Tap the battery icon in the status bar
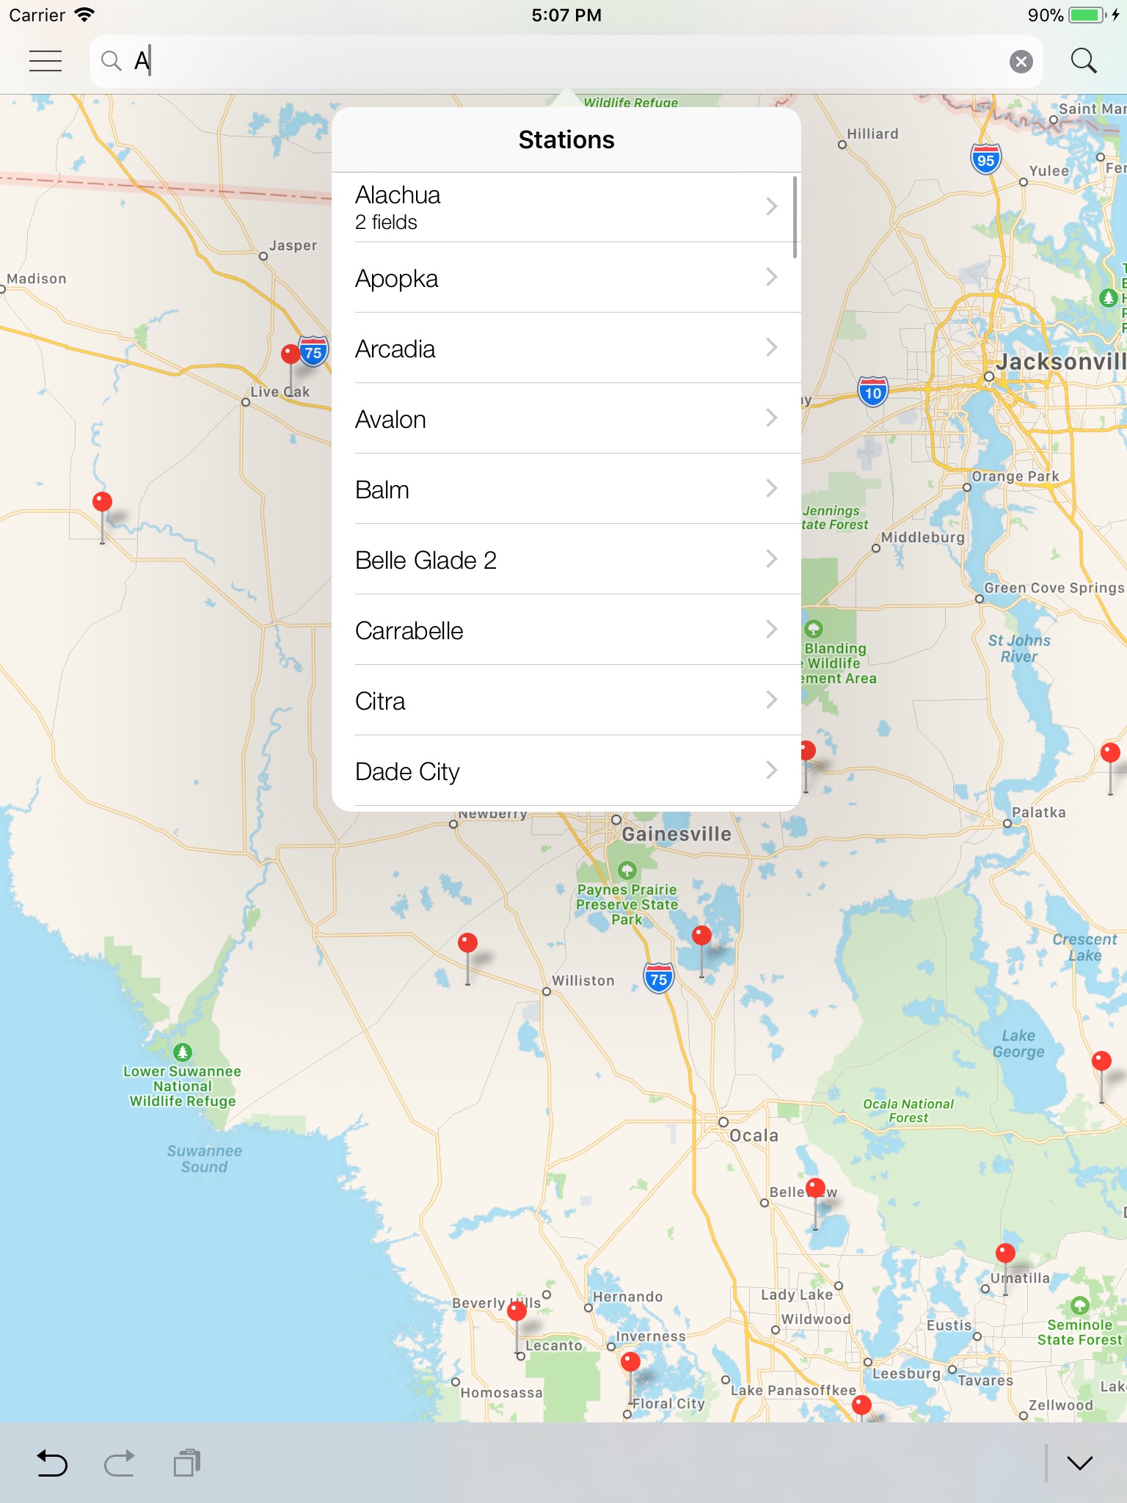The height and width of the screenshot is (1503, 1127). [x=1087, y=15]
